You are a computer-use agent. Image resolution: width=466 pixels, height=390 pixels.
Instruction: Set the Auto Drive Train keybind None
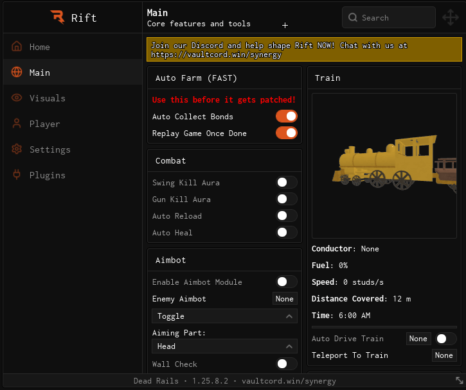click(418, 339)
